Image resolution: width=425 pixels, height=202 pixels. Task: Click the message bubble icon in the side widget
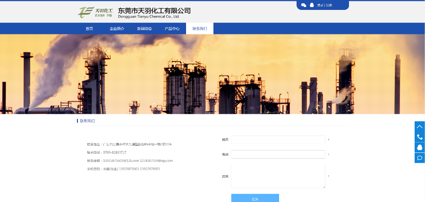[x=420, y=158]
